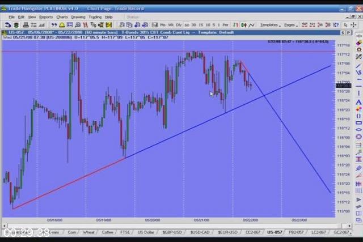
Task: Select the vertical line drawing tool
Action: [358, 94]
